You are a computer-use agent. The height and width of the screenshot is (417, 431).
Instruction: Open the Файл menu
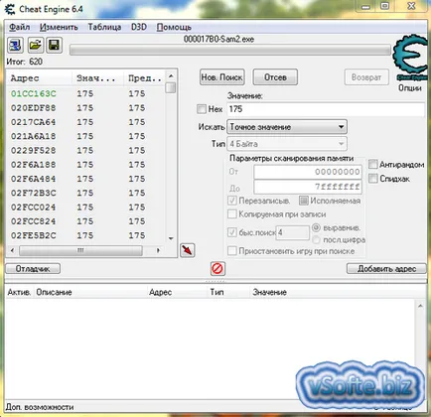(20, 27)
